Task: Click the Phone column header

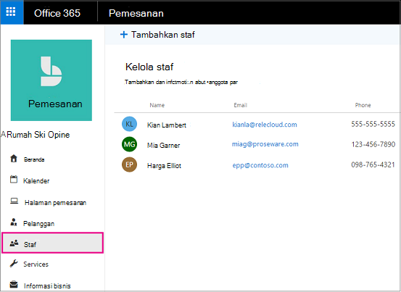Action: coord(363,105)
